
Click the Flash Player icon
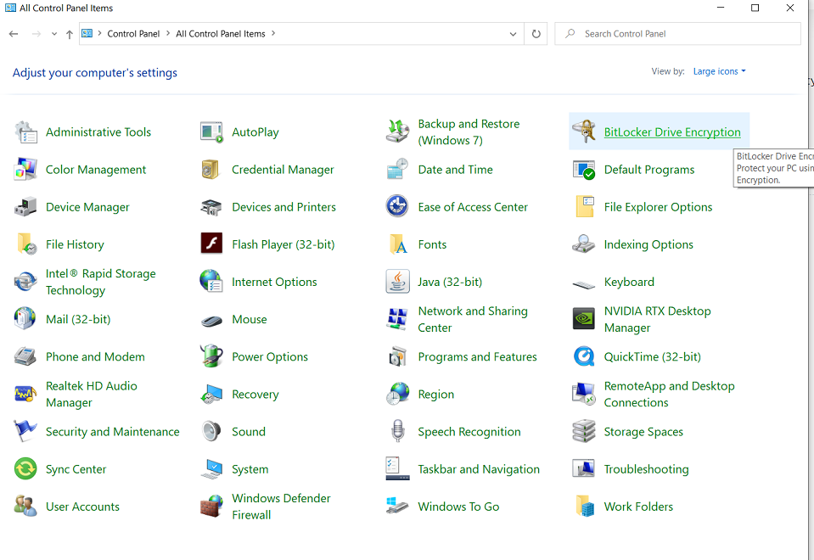[212, 244]
